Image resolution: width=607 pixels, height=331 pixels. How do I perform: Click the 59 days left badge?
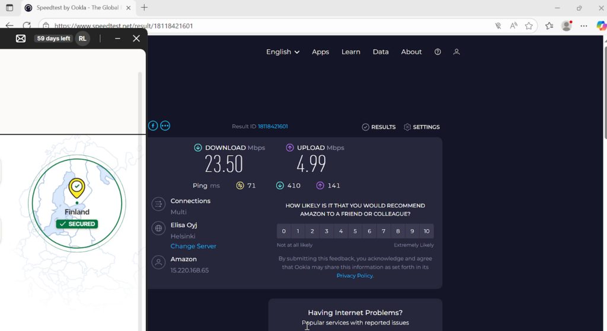[x=53, y=38]
